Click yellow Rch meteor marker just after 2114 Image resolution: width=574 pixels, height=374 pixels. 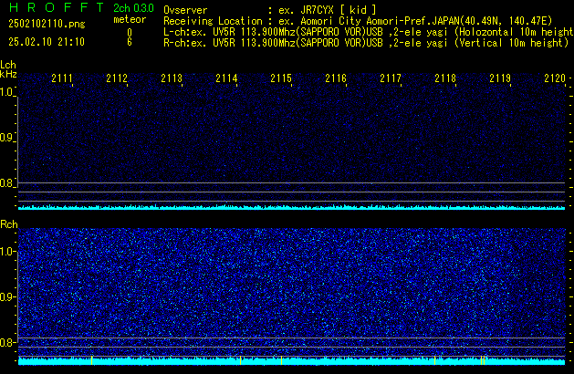point(240,360)
